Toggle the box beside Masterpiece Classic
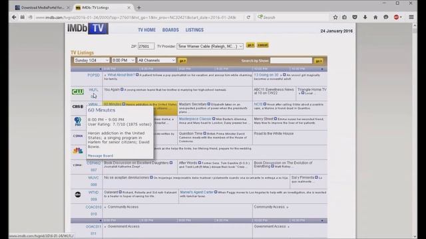426x239 pixels. coord(214,119)
